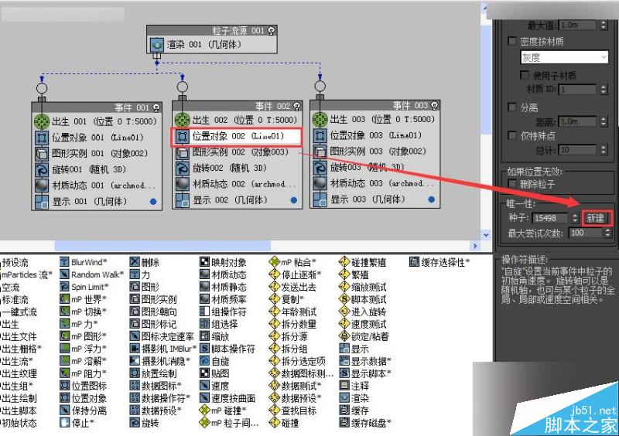The image size is (619, 436).
Task: Select the 出生 001 operator icon
Action: tap(42, 121)
